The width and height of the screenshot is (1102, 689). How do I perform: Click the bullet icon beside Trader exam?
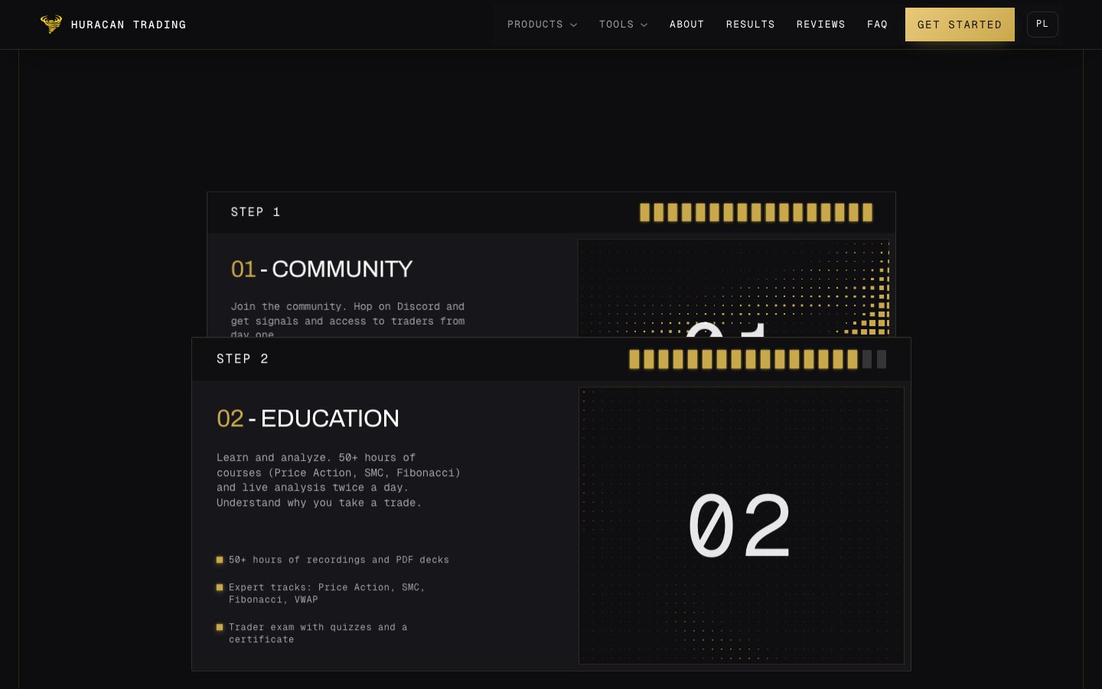[220, 627]
